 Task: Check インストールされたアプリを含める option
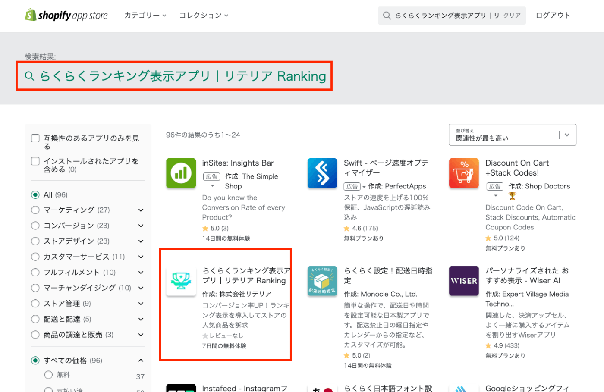tap(35, 161)
